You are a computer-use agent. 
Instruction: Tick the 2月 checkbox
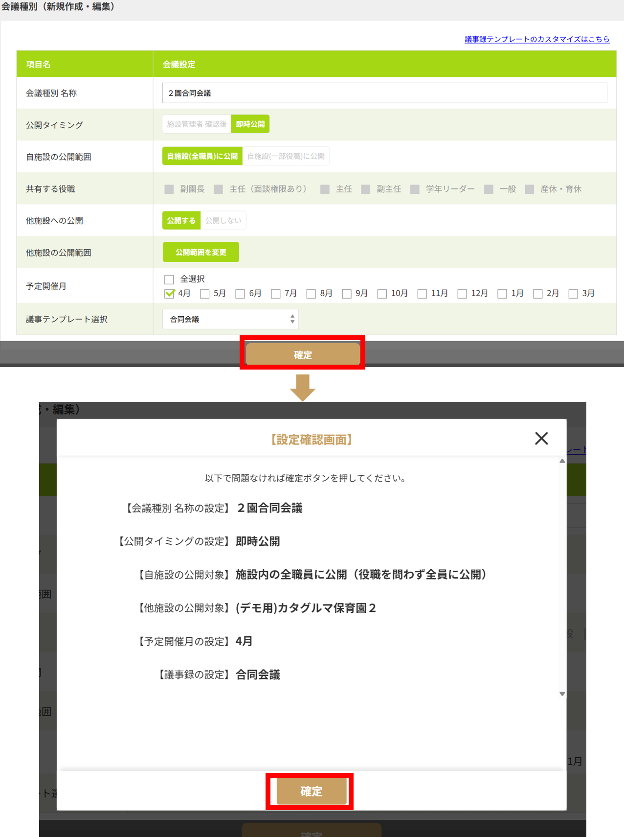pos(538,294)
